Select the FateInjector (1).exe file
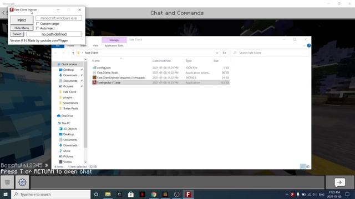 coord(160,82)
